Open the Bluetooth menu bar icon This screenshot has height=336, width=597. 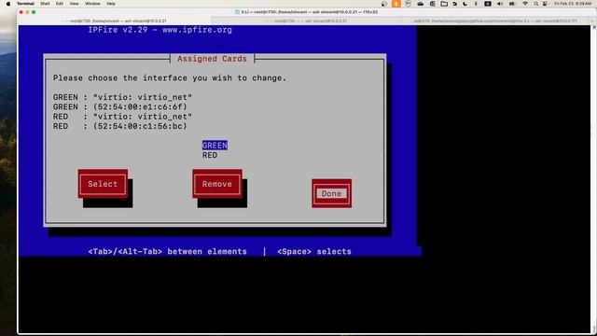pyautogui.click(x=476, y=4)
